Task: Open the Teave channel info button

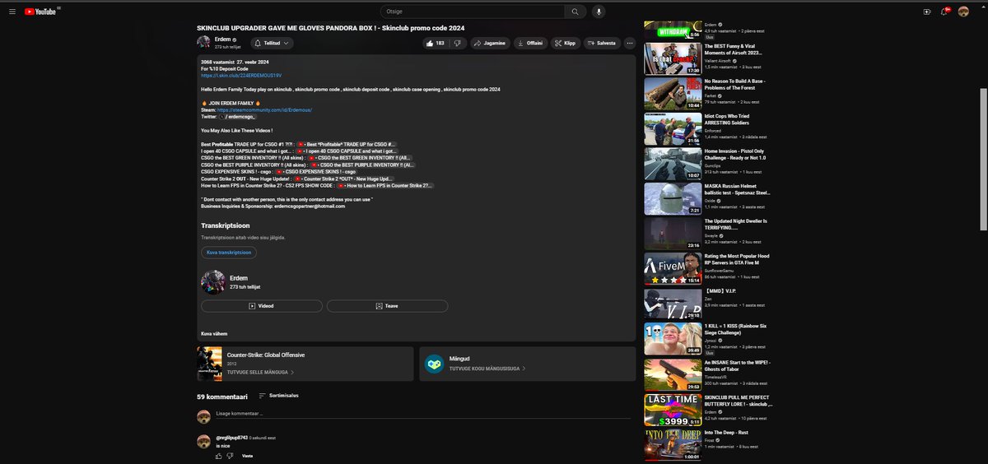Action: point(387,305)
